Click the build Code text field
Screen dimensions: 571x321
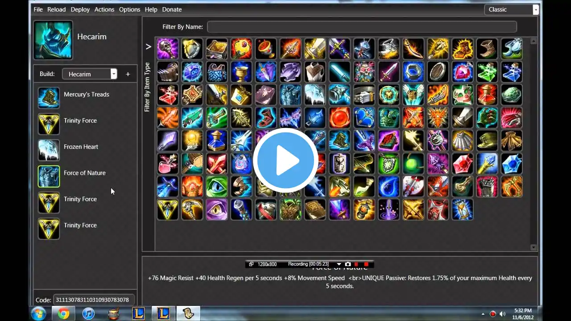[x=94, y=300]
